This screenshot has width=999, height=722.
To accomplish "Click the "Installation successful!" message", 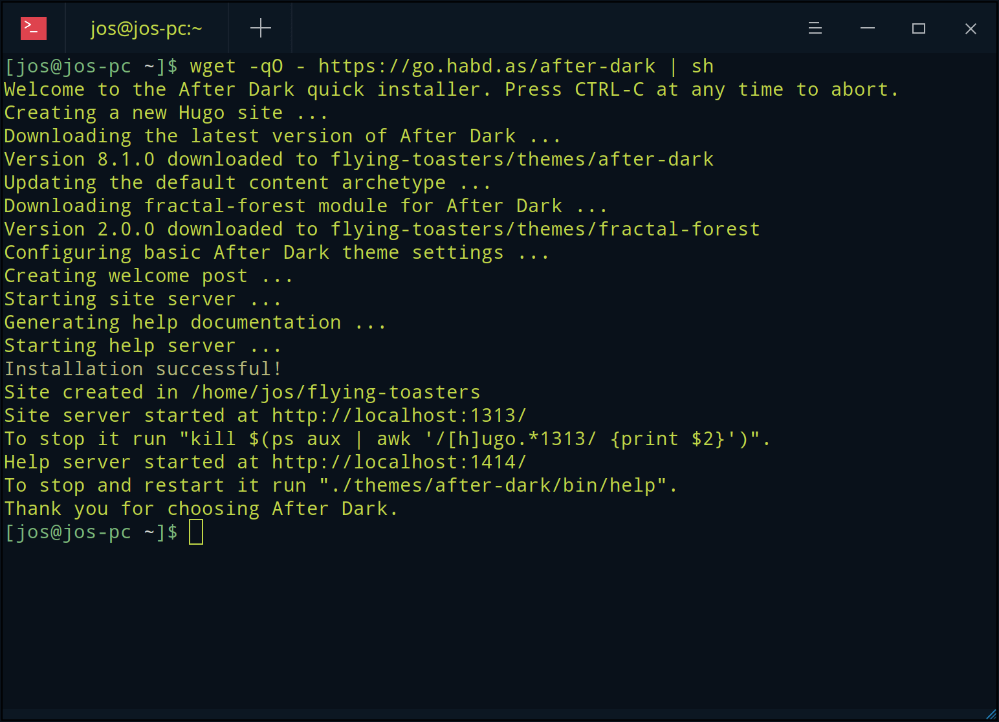I will (143, 369).
